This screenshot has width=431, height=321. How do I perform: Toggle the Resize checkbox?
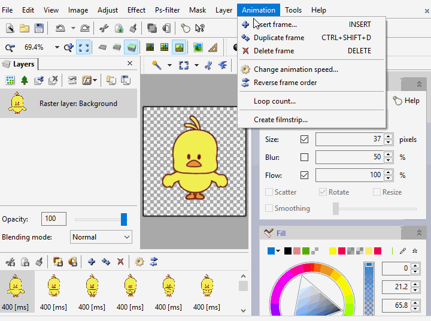pos(377,192)
